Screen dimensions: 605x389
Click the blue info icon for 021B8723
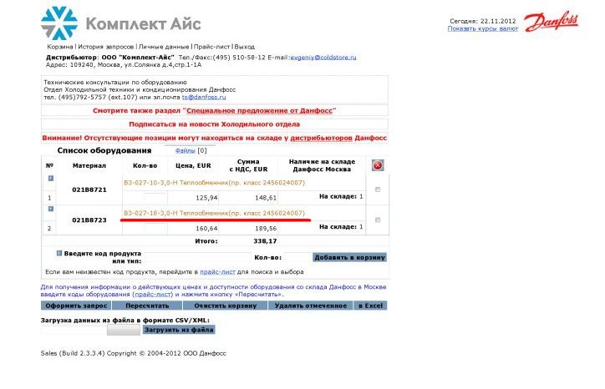(x=50, y=209)
